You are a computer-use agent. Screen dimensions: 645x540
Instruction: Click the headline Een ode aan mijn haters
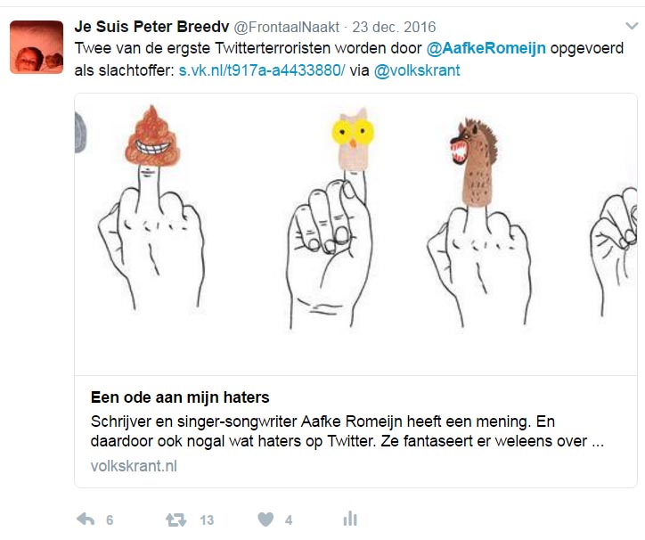[180, 397]
